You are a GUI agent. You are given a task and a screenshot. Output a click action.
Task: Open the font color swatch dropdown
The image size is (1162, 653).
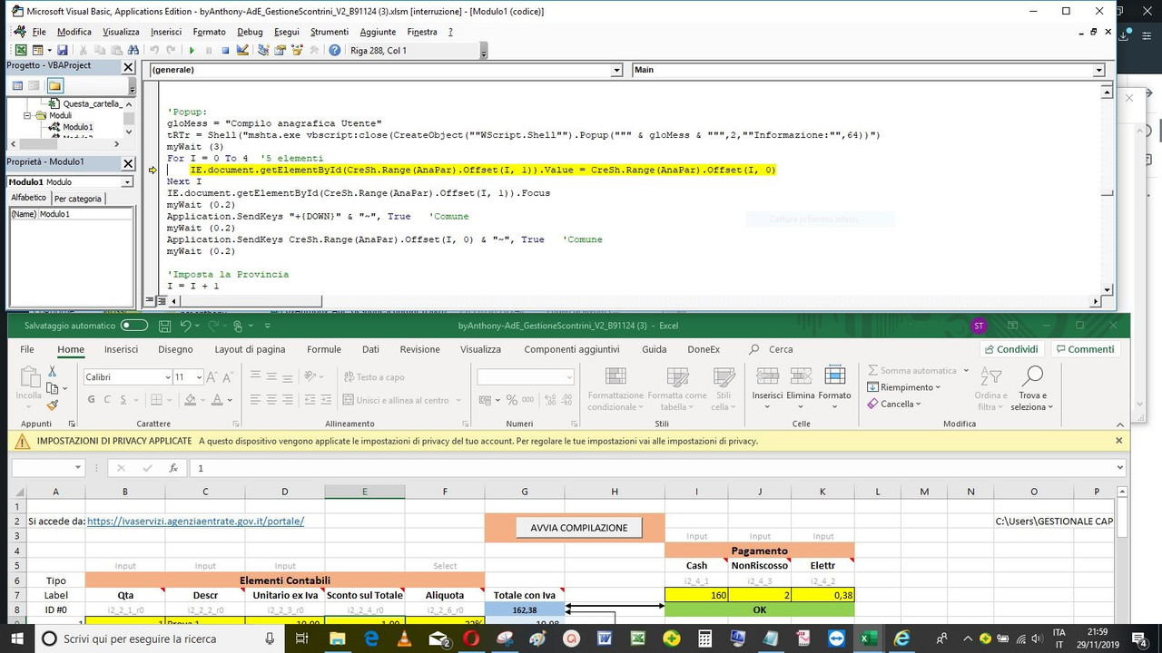[230, 400]
